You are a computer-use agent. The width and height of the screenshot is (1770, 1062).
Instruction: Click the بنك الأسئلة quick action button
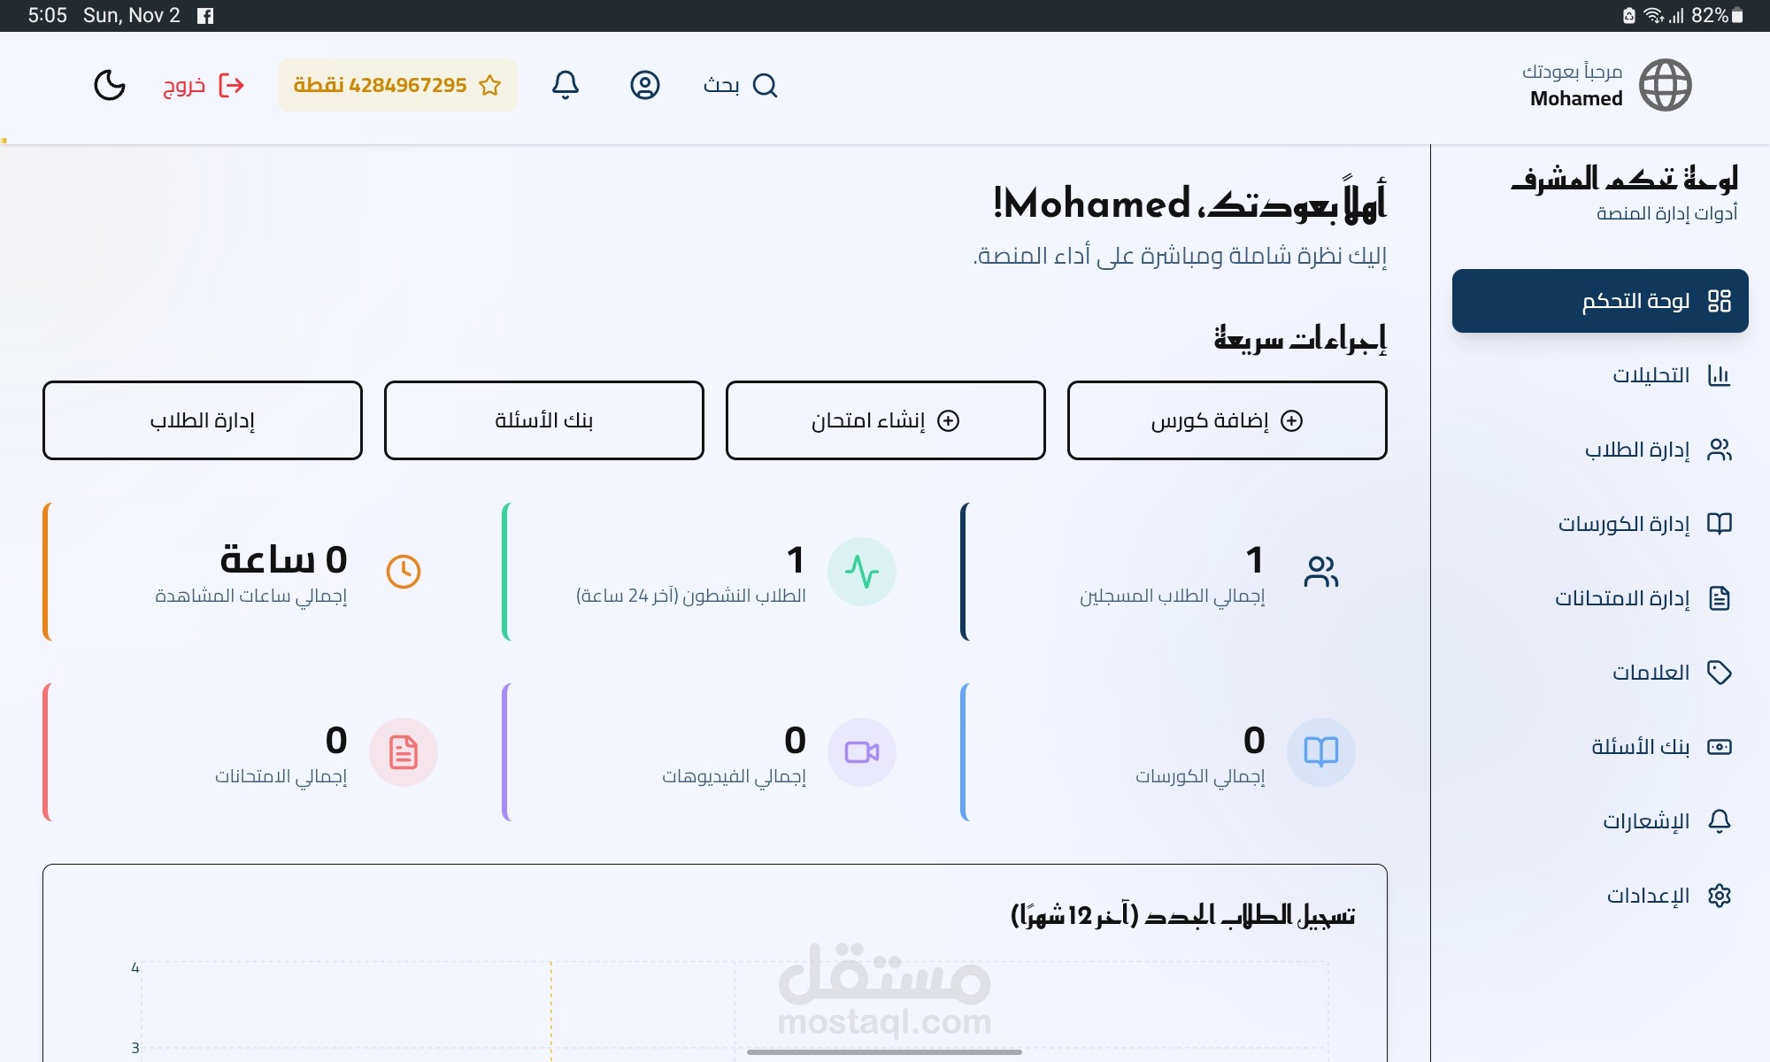click(x=543, y=420)
